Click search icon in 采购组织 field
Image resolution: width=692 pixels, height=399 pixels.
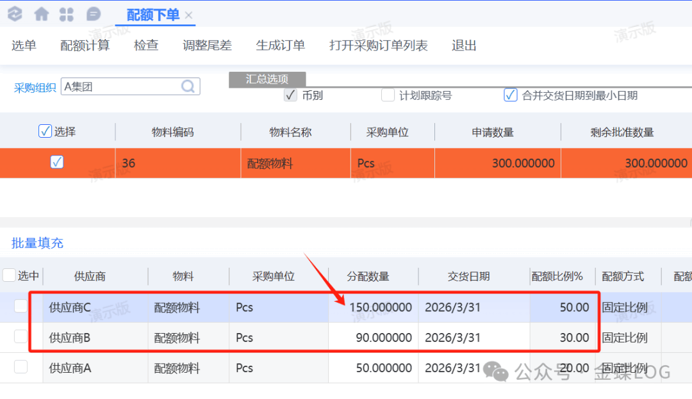coord(188,86)
